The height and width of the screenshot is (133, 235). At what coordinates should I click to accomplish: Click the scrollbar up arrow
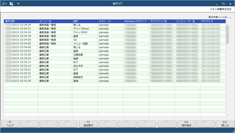227,24
